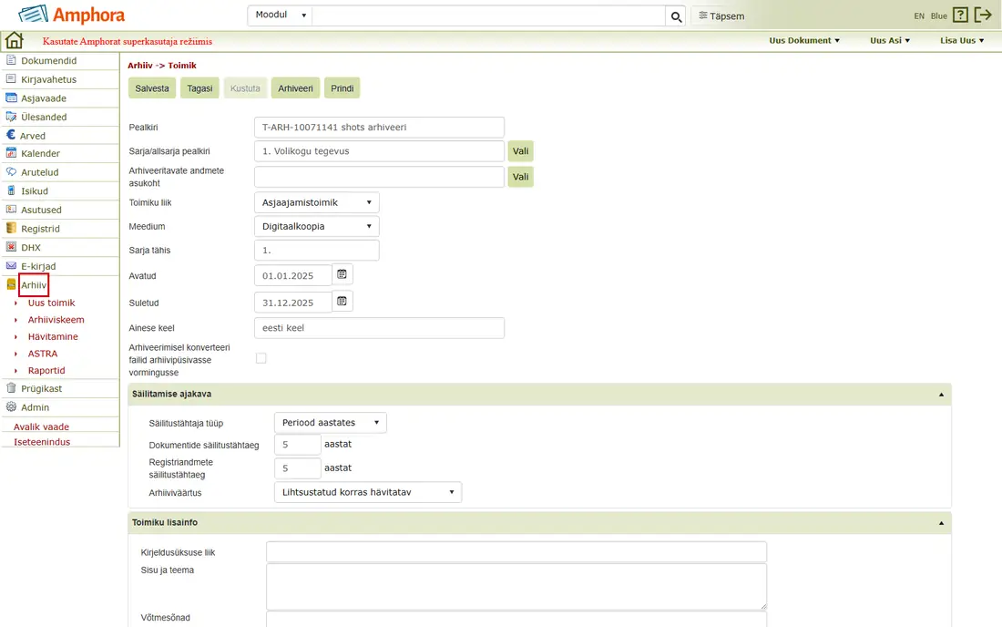Click the Prindi button
This screenshot has width=1002, height=627.
(x=342, y=88)
